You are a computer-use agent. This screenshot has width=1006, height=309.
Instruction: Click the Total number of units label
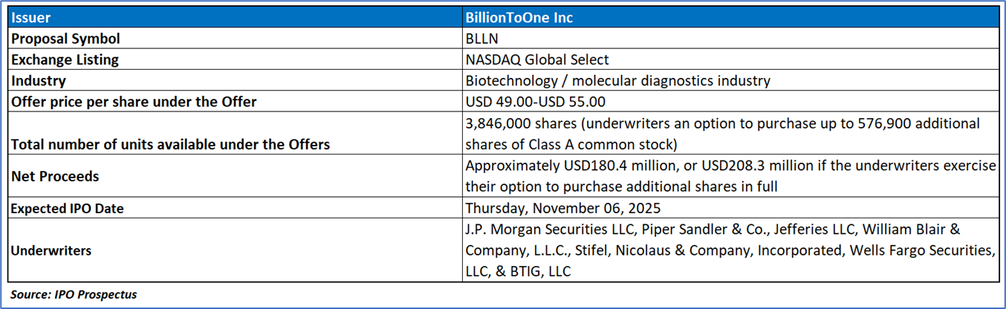click(170, 144)
